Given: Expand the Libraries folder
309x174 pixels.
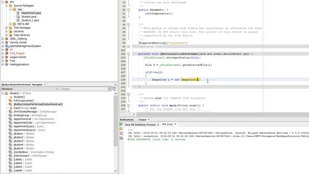Looking at the screenshot, I should 6,31.
